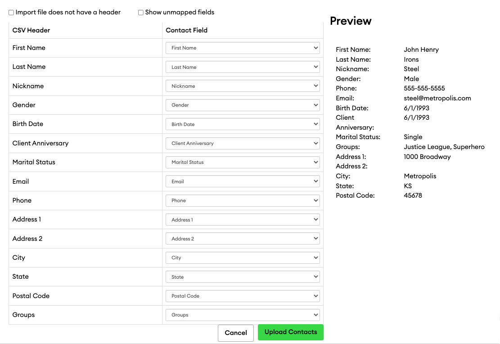Expand the Birth Date mapping dropdown
Image resolution: width=500 pixels, height=344 pixels.
pos(243,124)
